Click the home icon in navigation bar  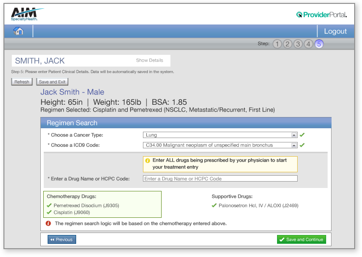click(19, 31)
